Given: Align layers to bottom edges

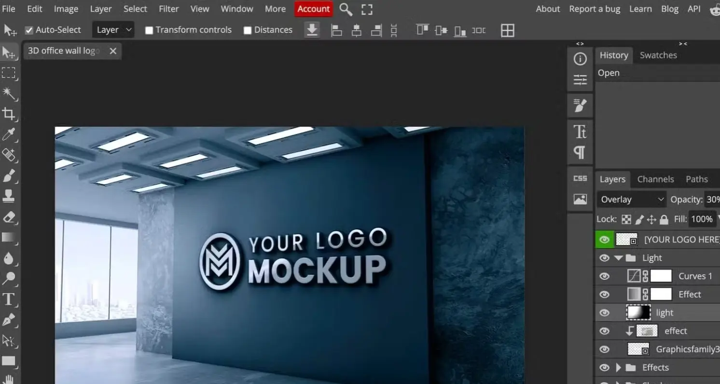Looking at the screenshot, I should coord(460,30).
